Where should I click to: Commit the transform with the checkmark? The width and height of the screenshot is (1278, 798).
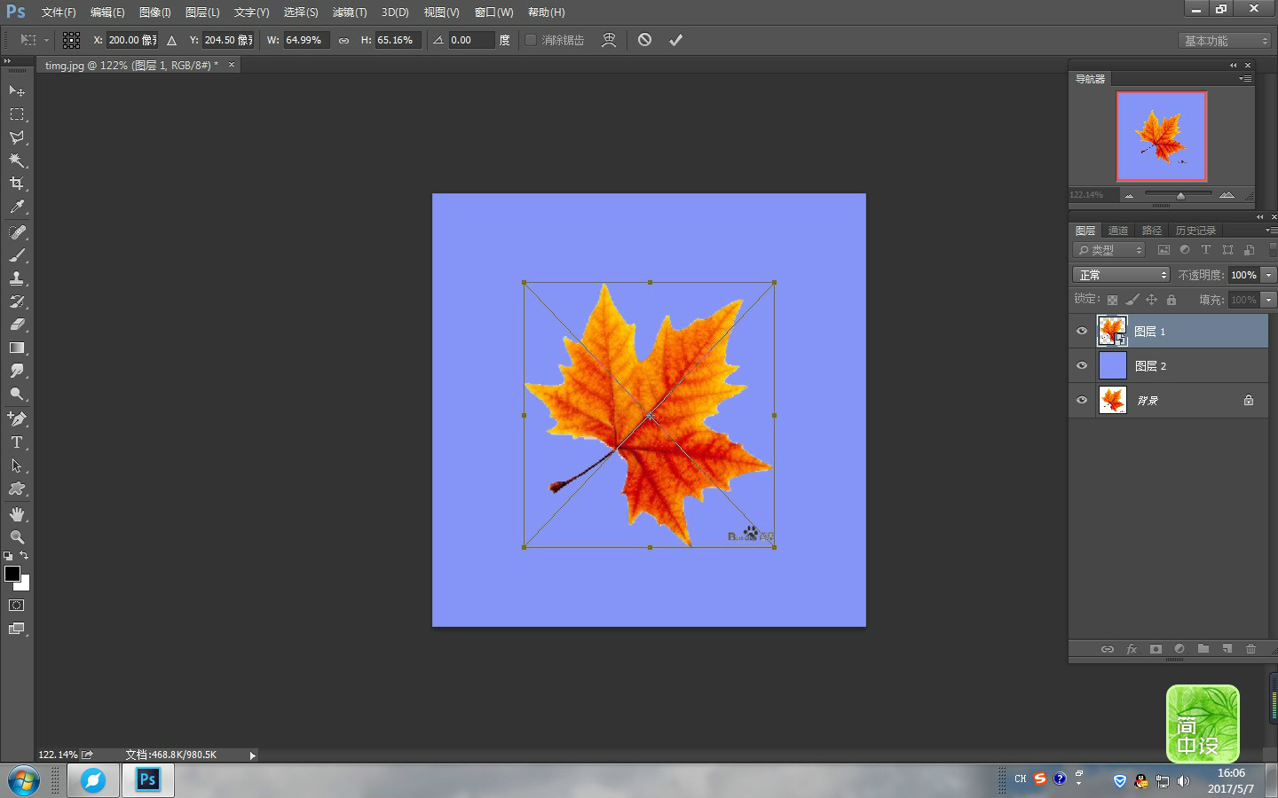click(675, 40)
